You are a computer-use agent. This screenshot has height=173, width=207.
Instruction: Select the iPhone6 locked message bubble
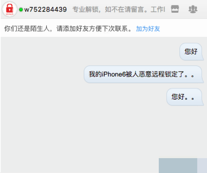pos(144,74)
